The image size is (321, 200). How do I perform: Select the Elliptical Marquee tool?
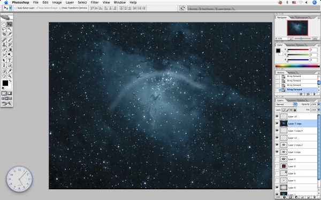[x=4, y=25]
